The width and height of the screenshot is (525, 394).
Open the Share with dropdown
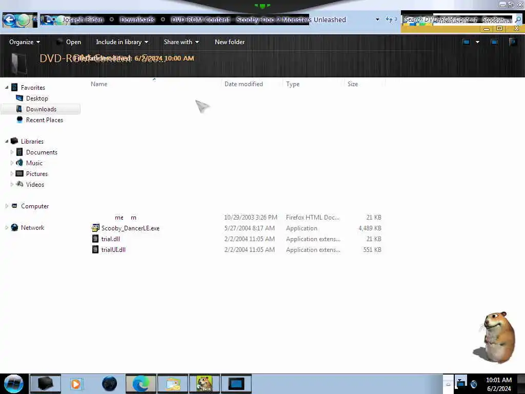181,42
